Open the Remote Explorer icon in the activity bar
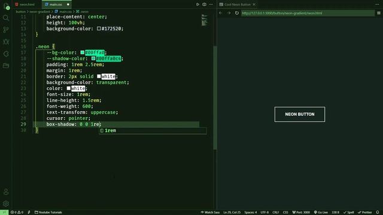This screenshot has height=215, width=383. 6,54
